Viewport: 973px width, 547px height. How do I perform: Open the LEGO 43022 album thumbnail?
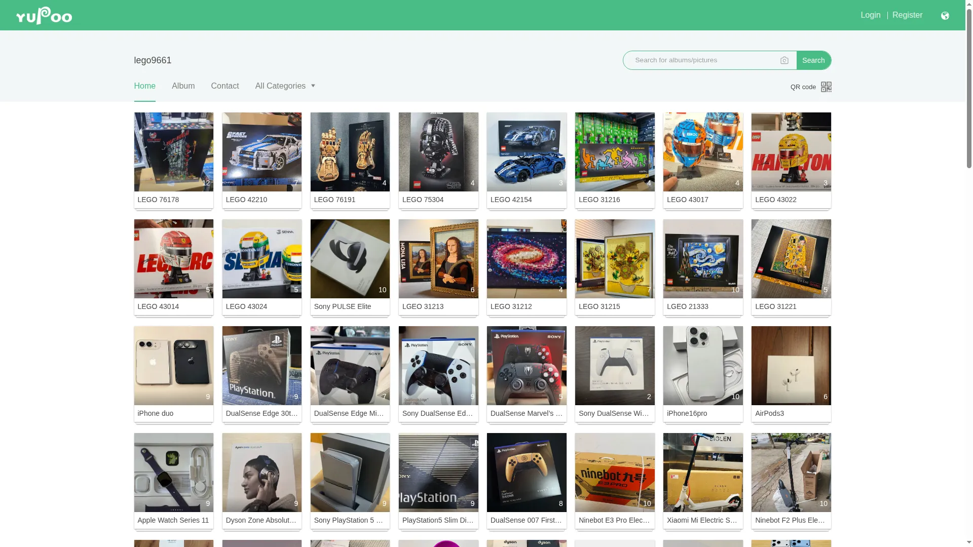[x=791, y=152]
